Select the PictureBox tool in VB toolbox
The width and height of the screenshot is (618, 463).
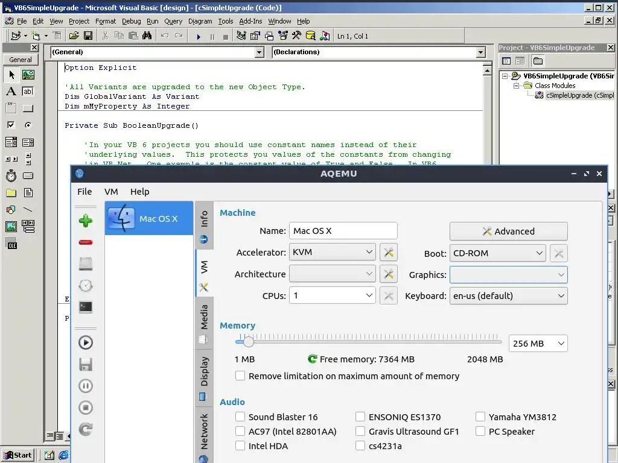click(28, 74)
